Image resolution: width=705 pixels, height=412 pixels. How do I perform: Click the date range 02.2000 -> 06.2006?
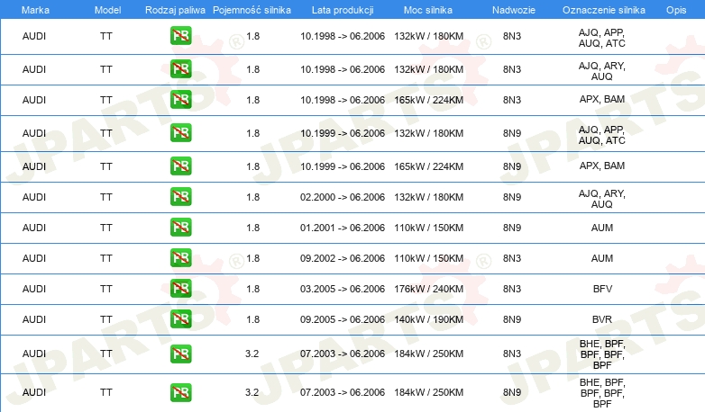[343, 197]
